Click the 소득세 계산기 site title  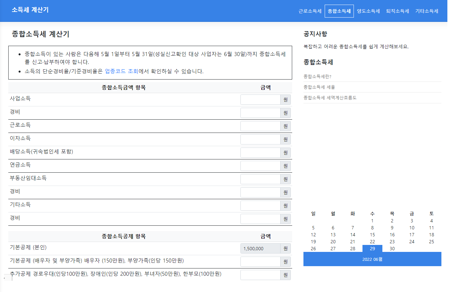[30, 10]
